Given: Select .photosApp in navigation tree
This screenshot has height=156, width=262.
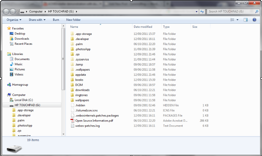Looking at the screenshot, I should [x=25, y=126].
